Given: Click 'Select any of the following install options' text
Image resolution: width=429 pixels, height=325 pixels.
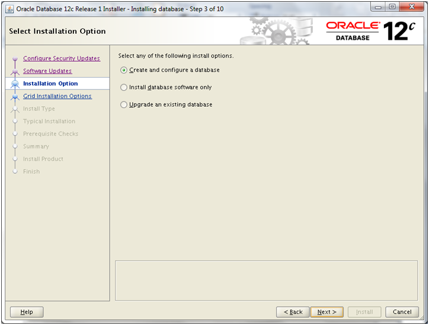Looking at the screenshot, I should tap(176, 56).
